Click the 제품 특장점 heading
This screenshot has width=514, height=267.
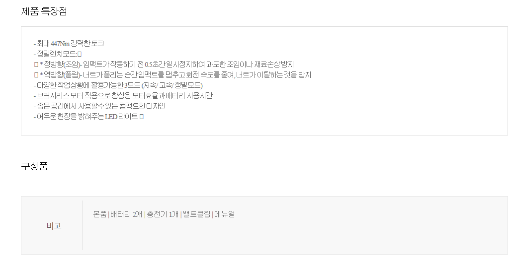pos(44,11)
